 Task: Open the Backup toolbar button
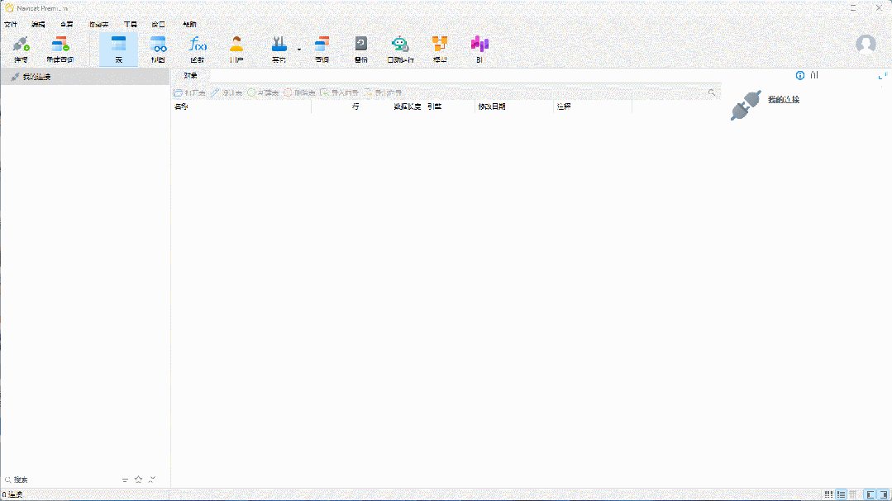(x=360, y=49)
